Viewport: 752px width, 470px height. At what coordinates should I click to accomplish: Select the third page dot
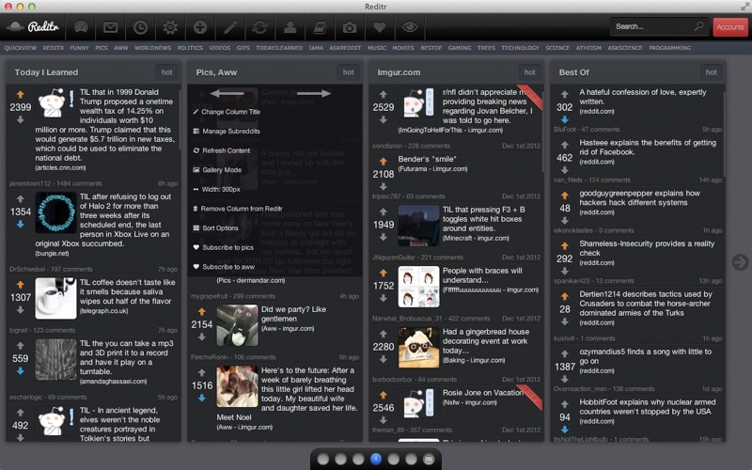(358, 459)
